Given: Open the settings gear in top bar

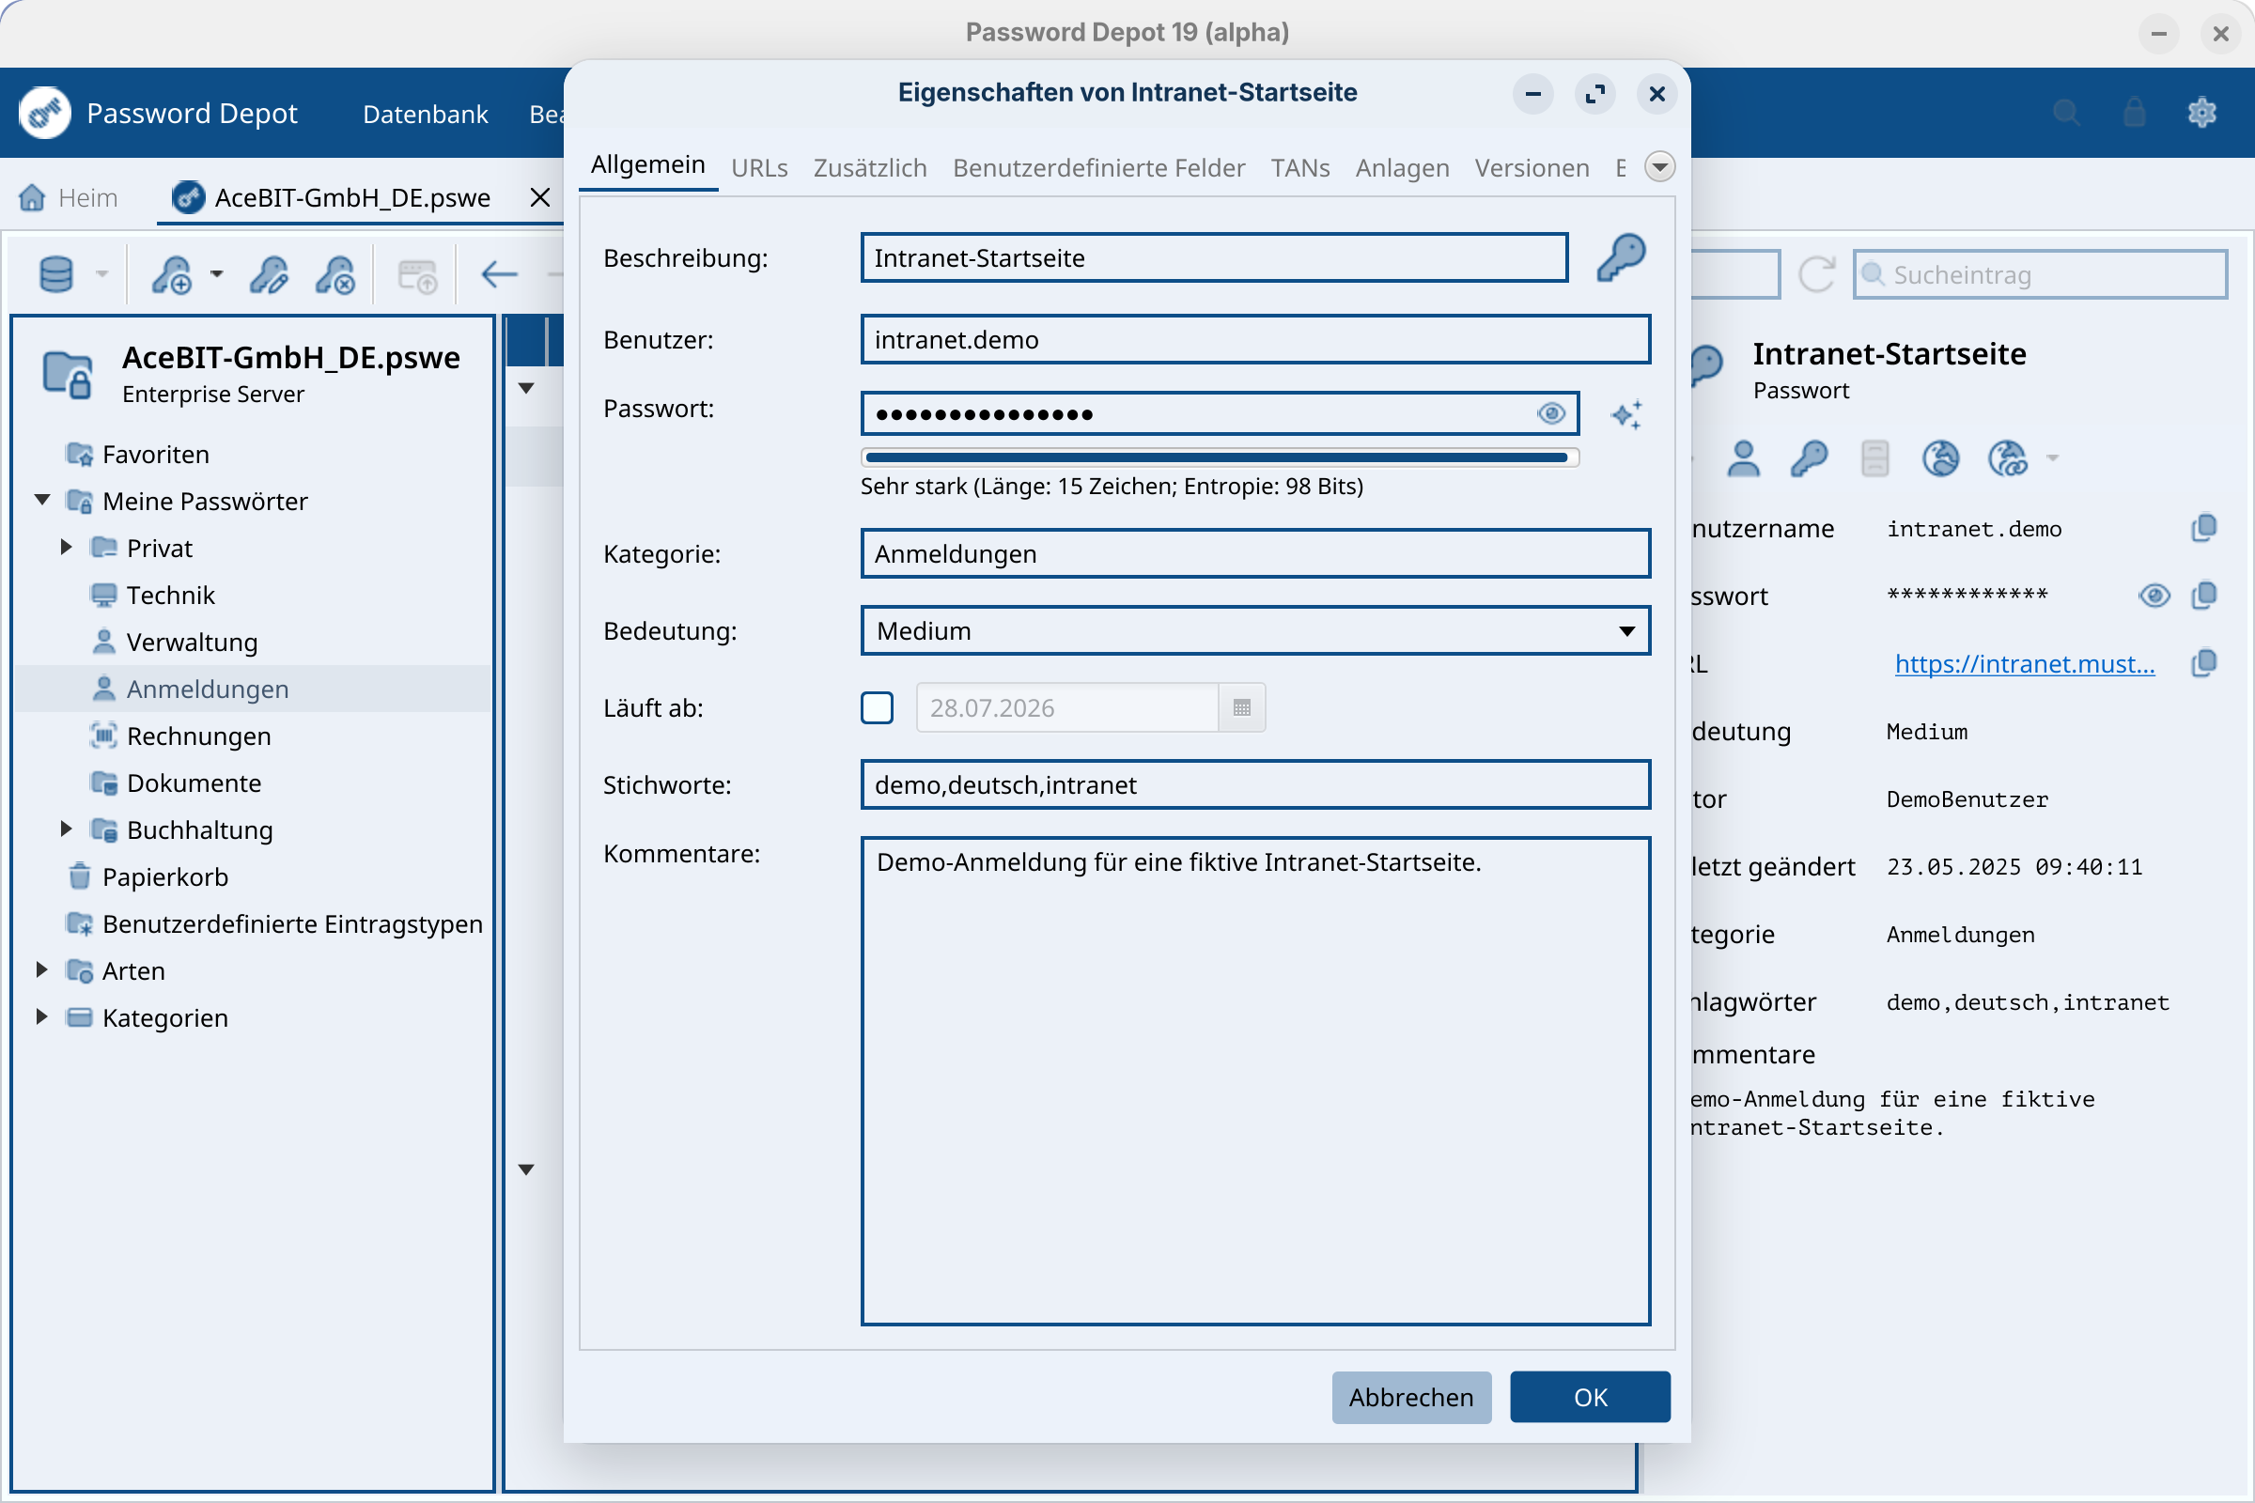Looking at the screenshot, I should coord(2201,112).
